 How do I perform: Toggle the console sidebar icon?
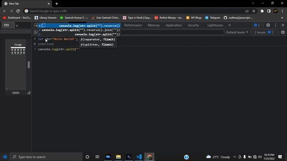(36, 32)
